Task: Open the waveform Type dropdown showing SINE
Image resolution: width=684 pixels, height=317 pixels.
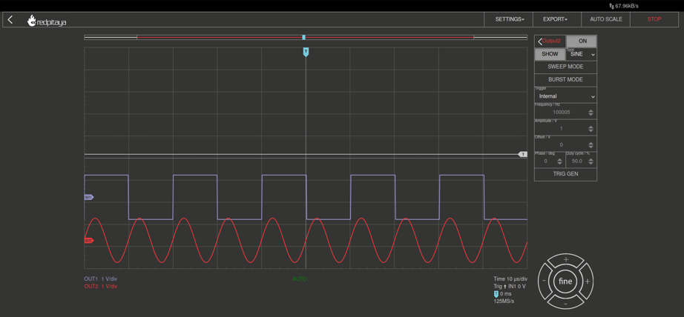Action: (582, 55)
